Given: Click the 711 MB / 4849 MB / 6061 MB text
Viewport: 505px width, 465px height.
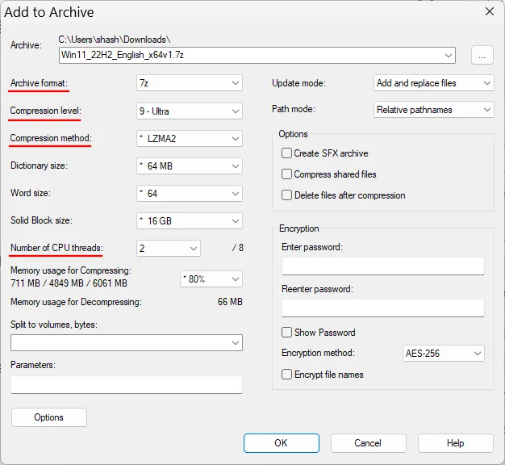Looking at the screenshot, I should pyautogui.click(x=69, y=283).
